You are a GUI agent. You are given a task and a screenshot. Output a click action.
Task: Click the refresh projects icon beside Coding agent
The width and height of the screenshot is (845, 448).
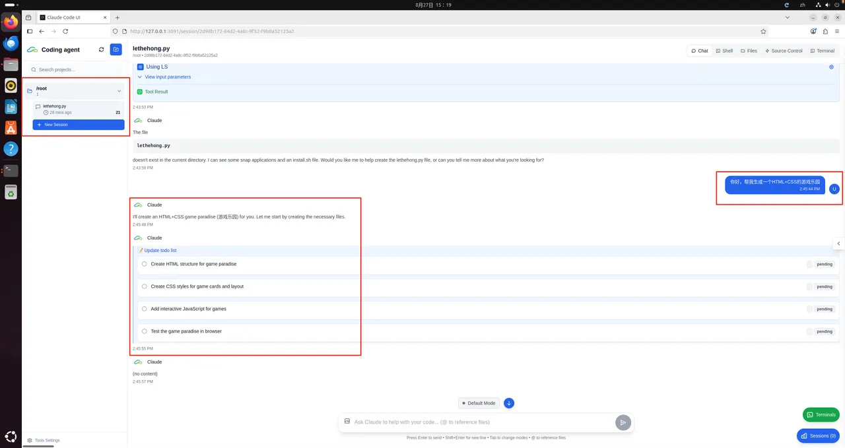point(101,49)
